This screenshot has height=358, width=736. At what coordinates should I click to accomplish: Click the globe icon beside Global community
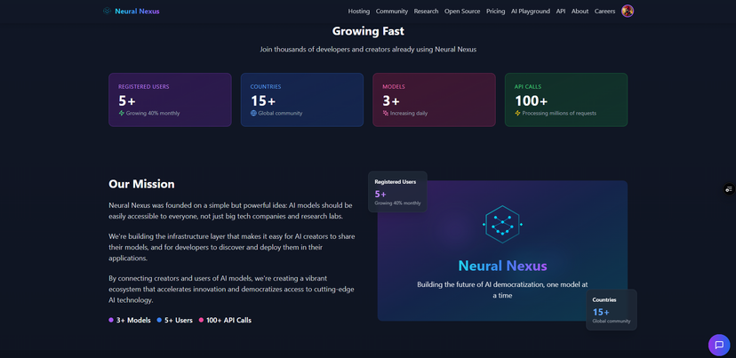click(x=253, y=113)
